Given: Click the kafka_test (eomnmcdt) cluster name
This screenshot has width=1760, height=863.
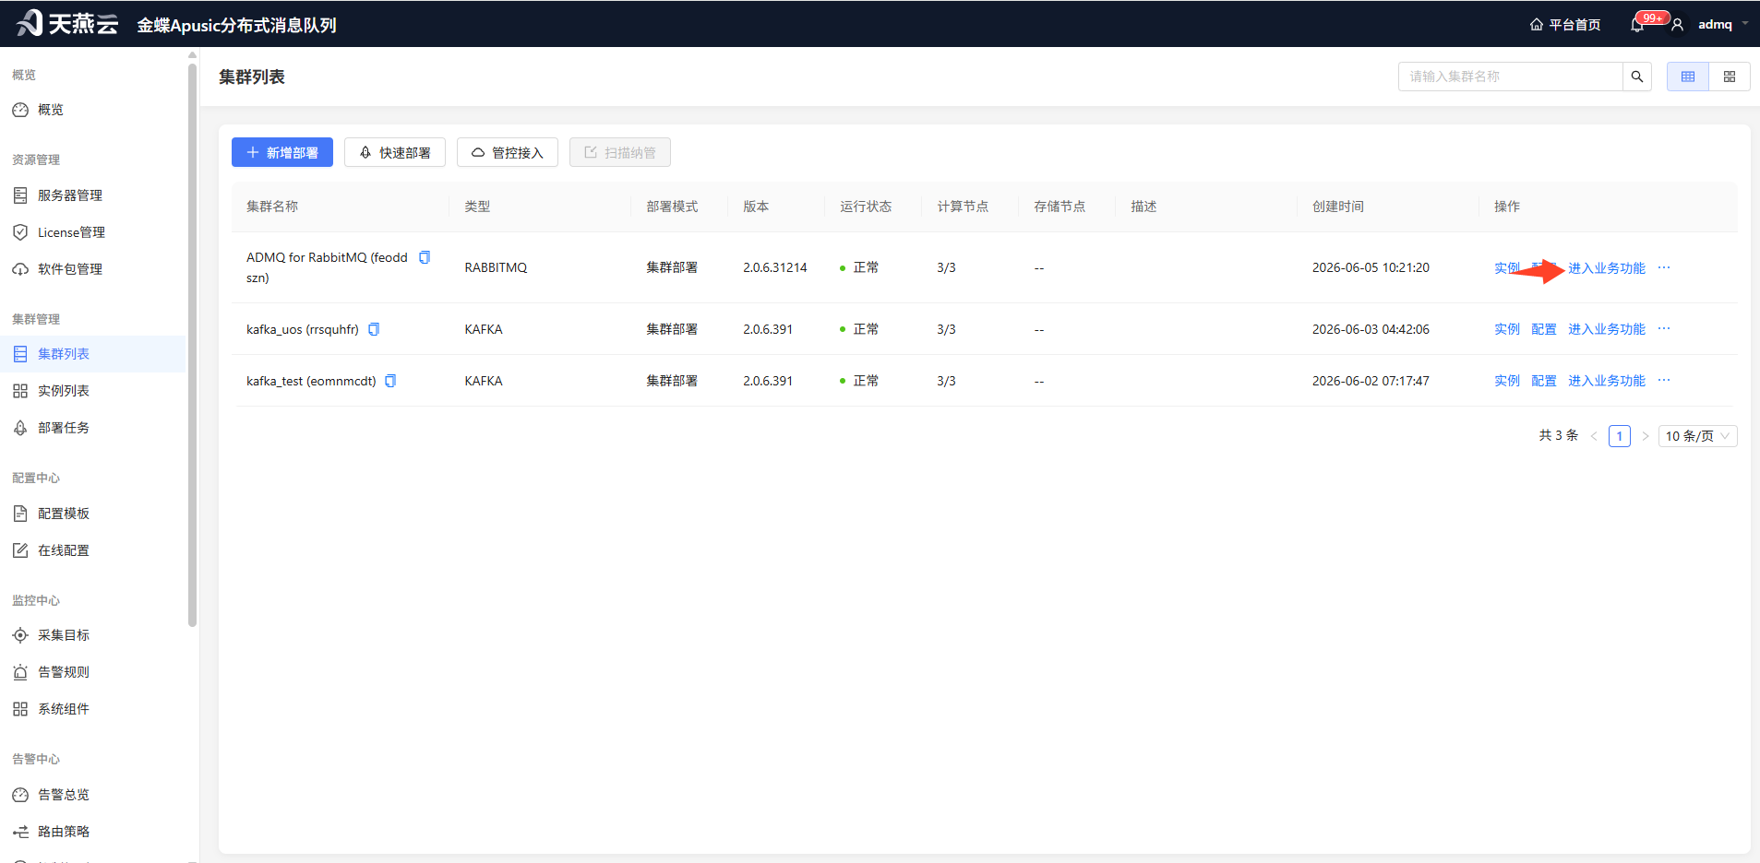Looking at the screenshot, I should click(311, 381).
